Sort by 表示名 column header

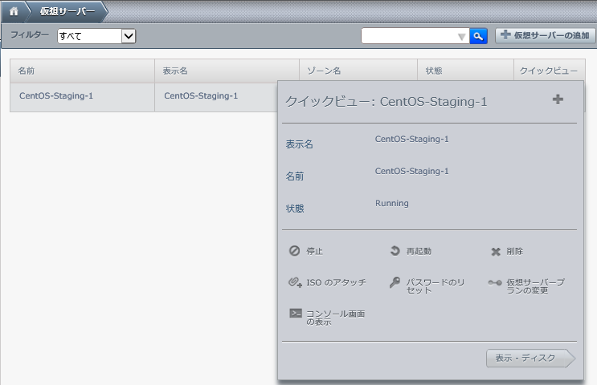pyautogui.click(x=226, y=71)
